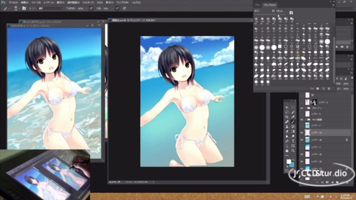Open Preset Manager icon in brush presets
Image resolution: width=356 pixels, height=200 pixels.
click(318, 88)
